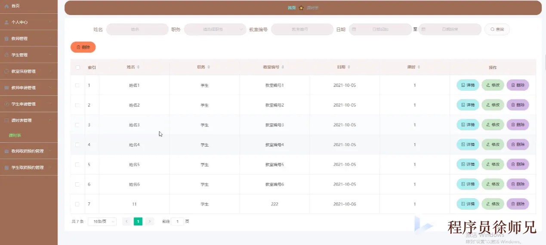Click the 姓名 search input field
546x245 pixels.
pyautogui.click(x=137, y=29)
